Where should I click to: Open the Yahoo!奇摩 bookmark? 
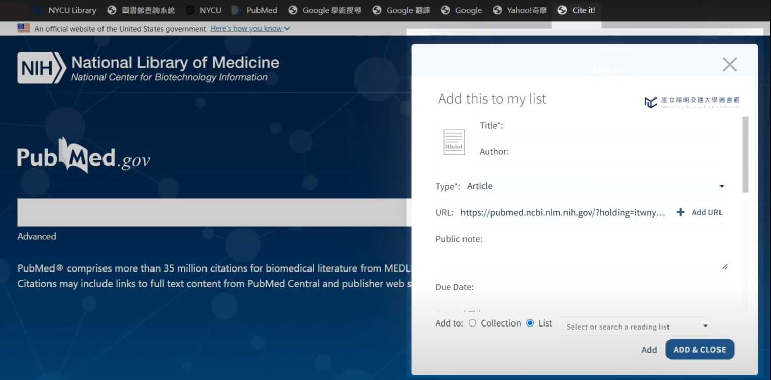click(520, 10)
